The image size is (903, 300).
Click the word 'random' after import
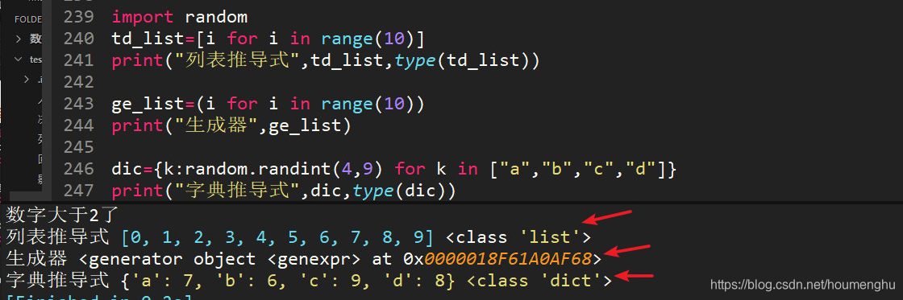pyautogui.click(x=216, y=17)
